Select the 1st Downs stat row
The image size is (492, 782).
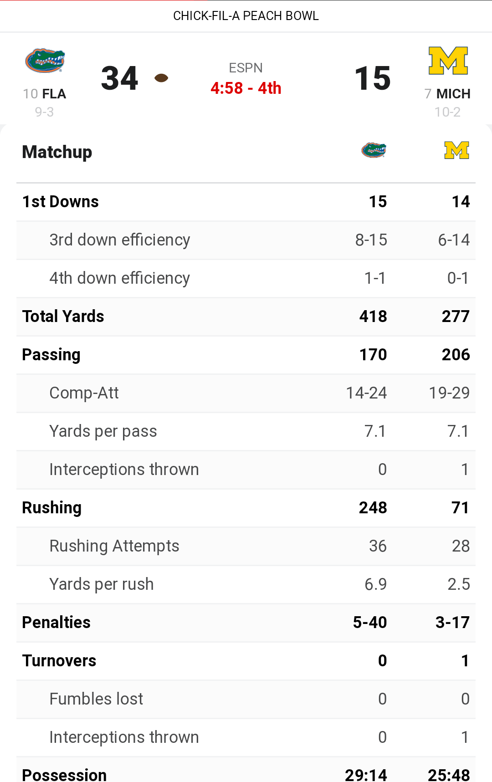click(246, 202)
